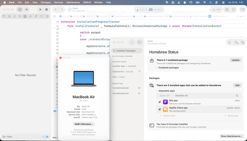Open the Help menu

(108, 2)
